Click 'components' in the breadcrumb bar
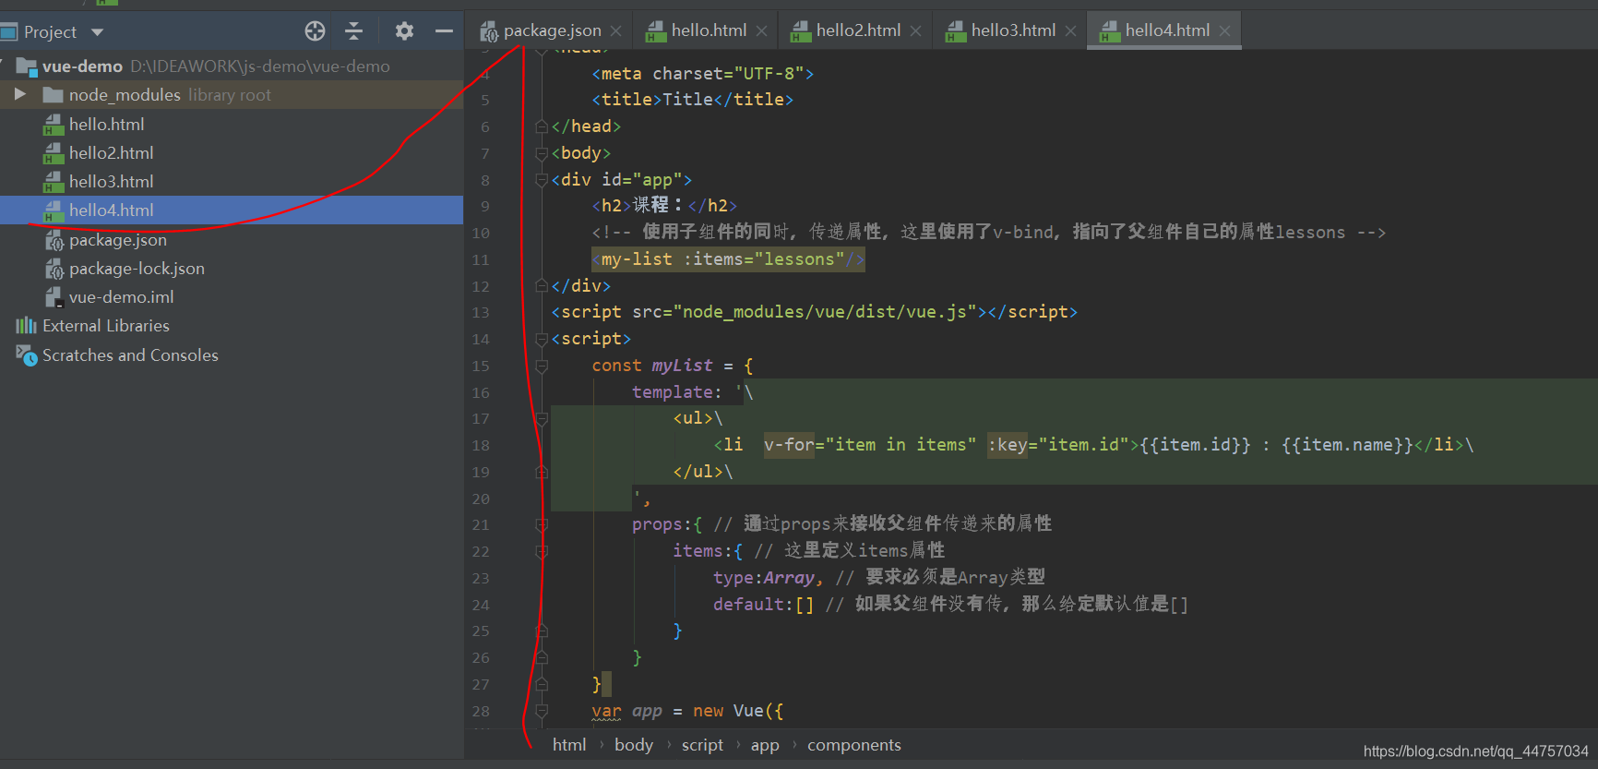 click(x=854, y=745)
